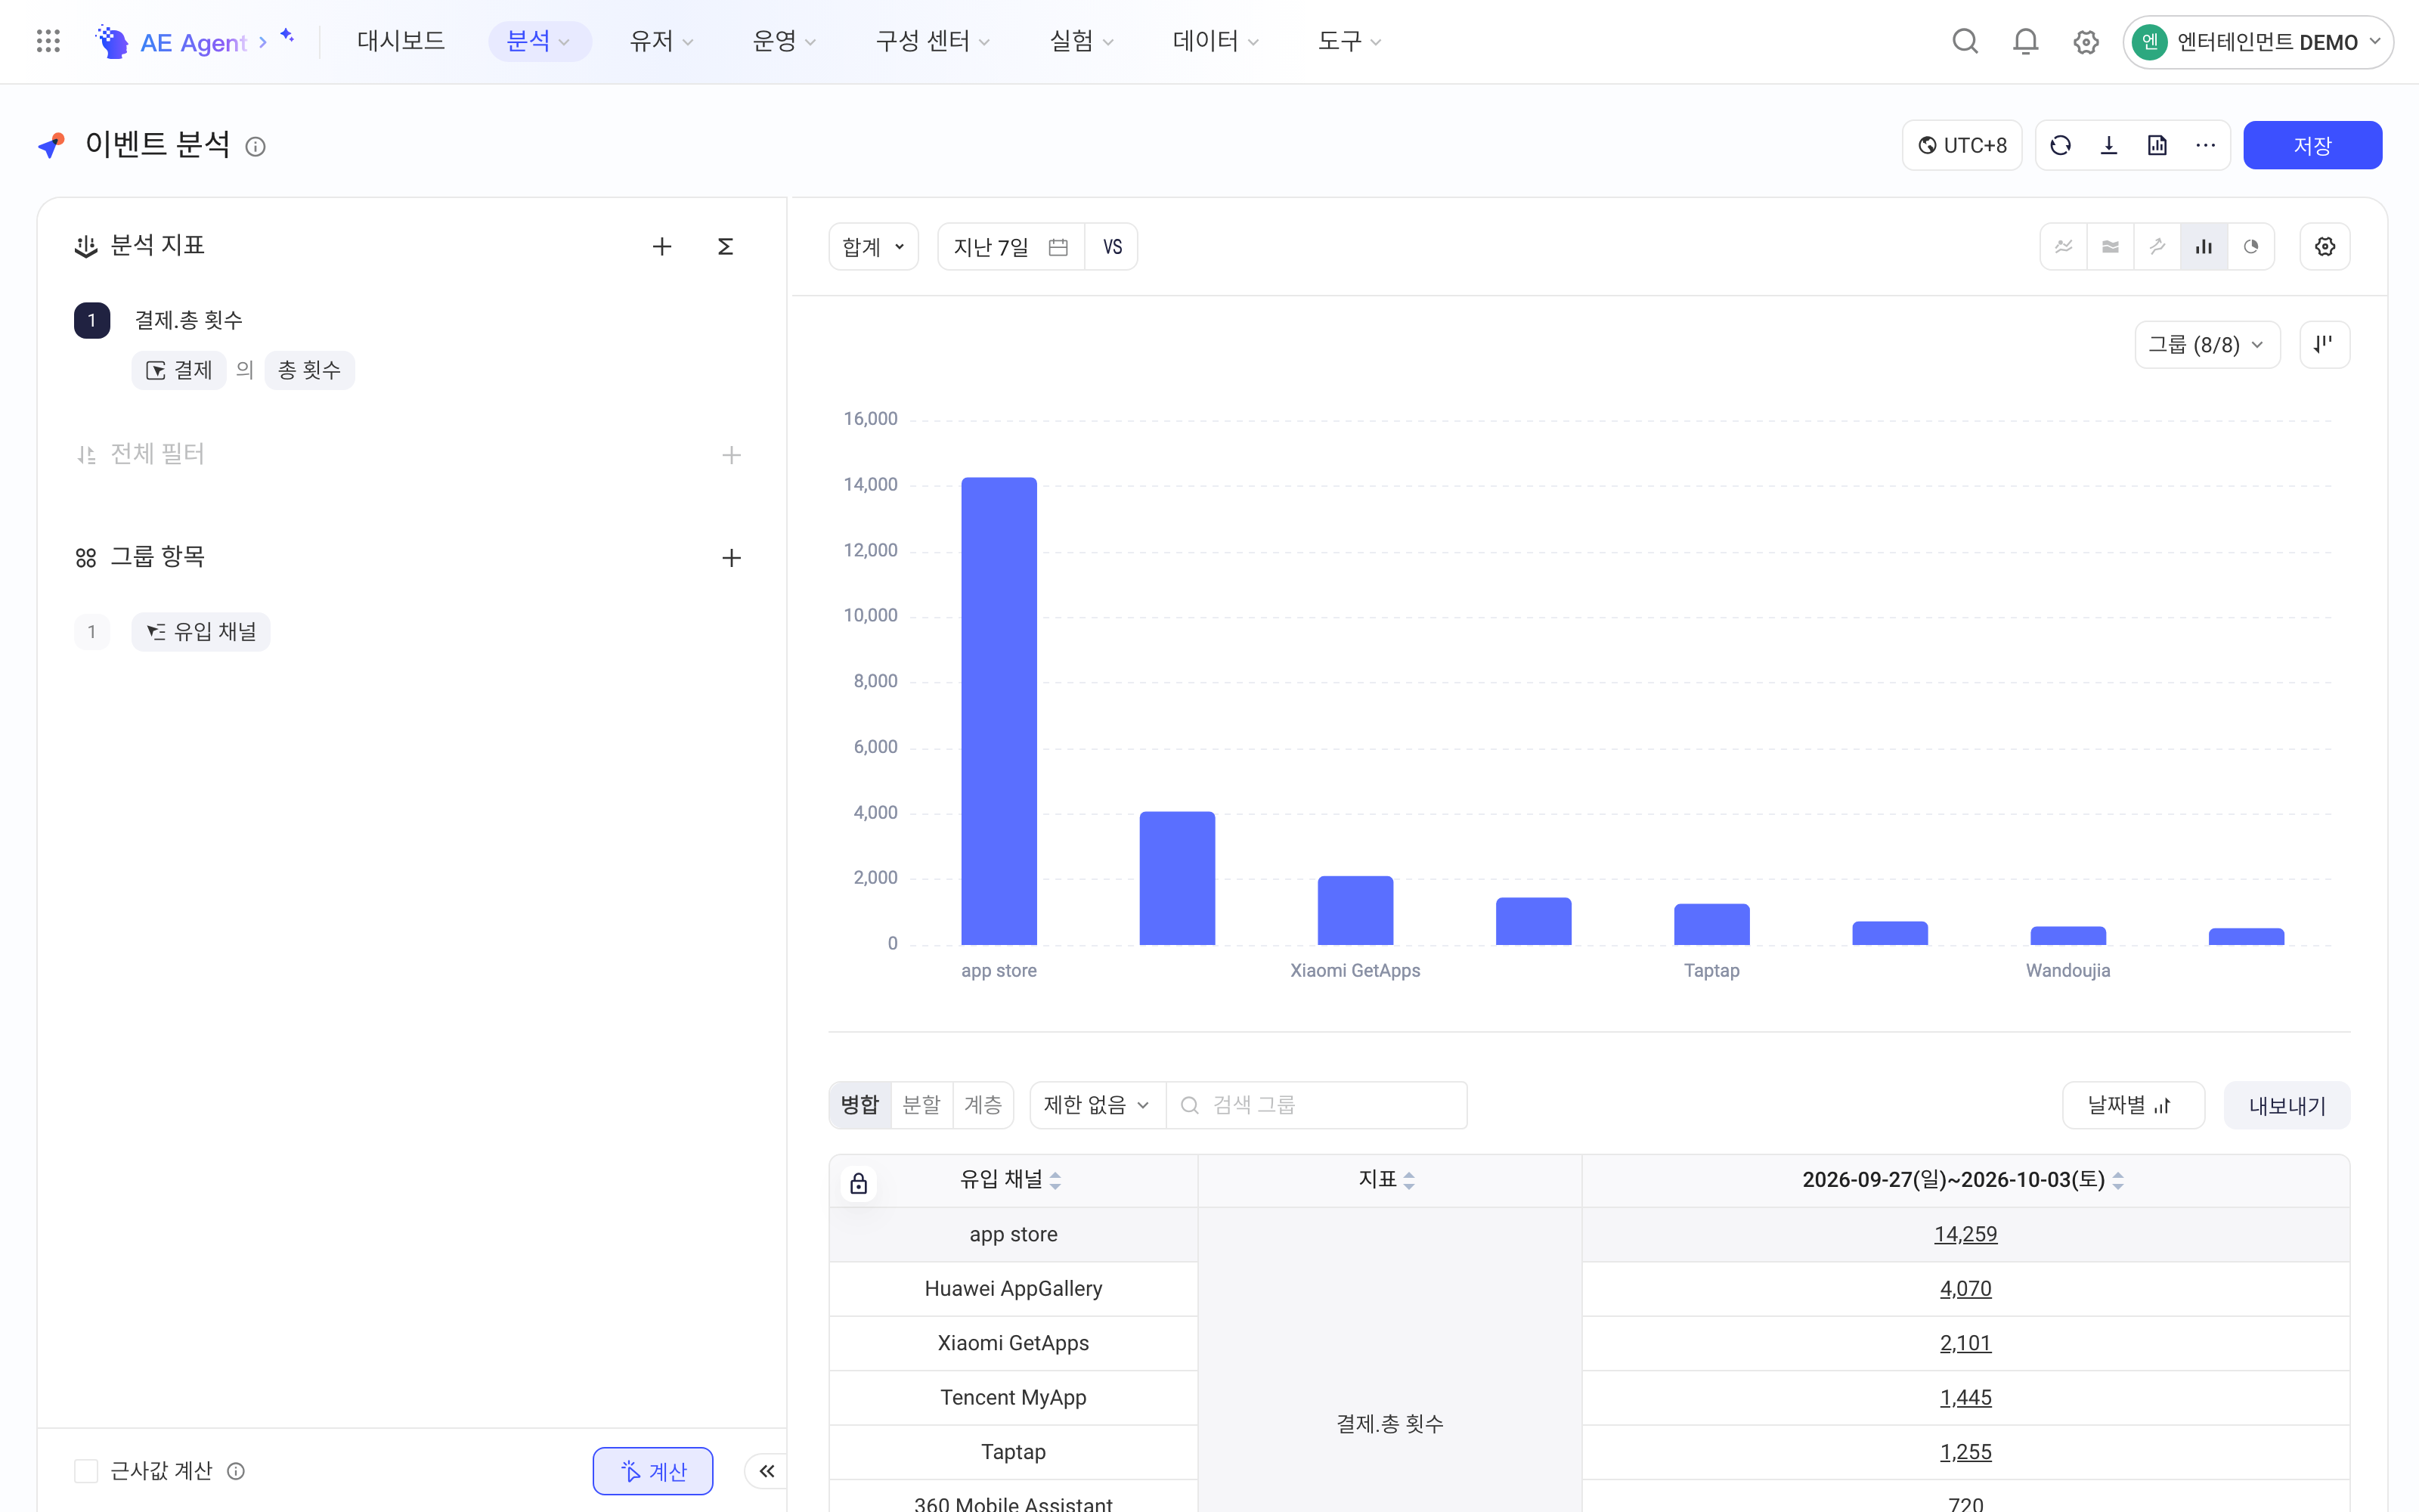Enable 근사값 계산 checkbox
The width and height of the screenshot is (2419, 1512).
(86, 1471)
